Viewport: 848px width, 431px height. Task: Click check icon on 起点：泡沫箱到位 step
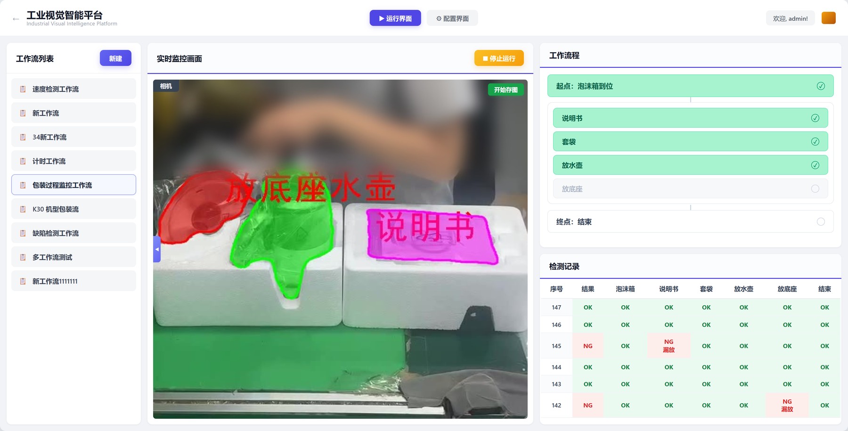(821, 86)
